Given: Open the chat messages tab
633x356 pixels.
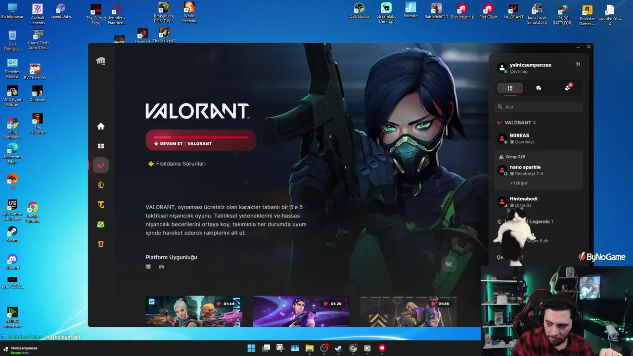Looking at the screenshot, I should [x=539, y=88].
